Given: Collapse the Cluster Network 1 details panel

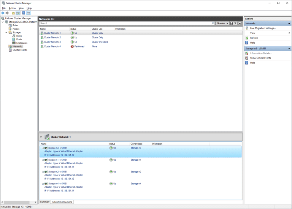Looking at the screenshot, I should pyautogui.click(x=41, y=137).
